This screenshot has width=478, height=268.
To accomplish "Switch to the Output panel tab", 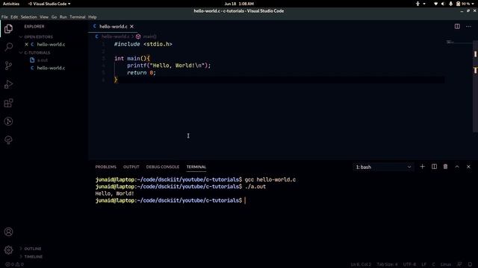I will pos(131,167).
